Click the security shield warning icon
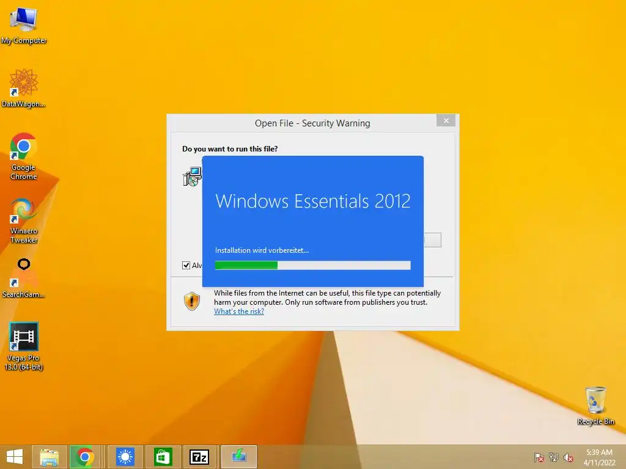This screenshot has height=469, width=626. [x=191, y=301]
